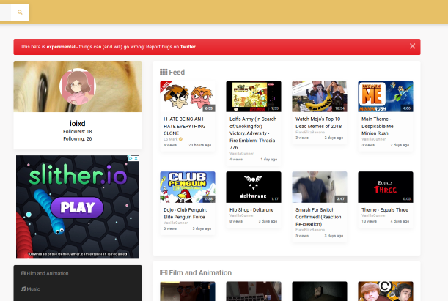Open VanillaGunner channel under Club Penguin video

[175, 223]
